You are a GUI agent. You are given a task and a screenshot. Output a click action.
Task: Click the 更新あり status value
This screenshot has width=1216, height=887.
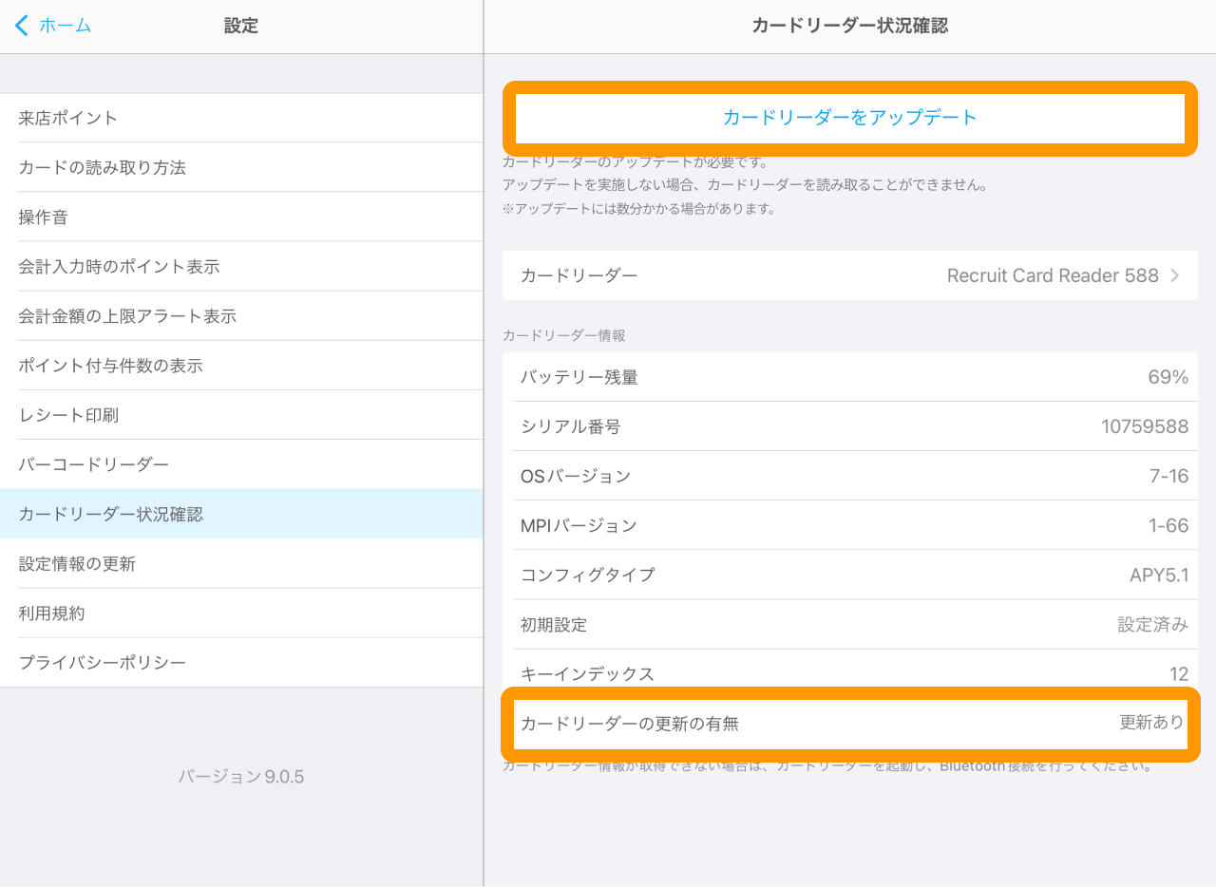click(x=1151, y=723)
